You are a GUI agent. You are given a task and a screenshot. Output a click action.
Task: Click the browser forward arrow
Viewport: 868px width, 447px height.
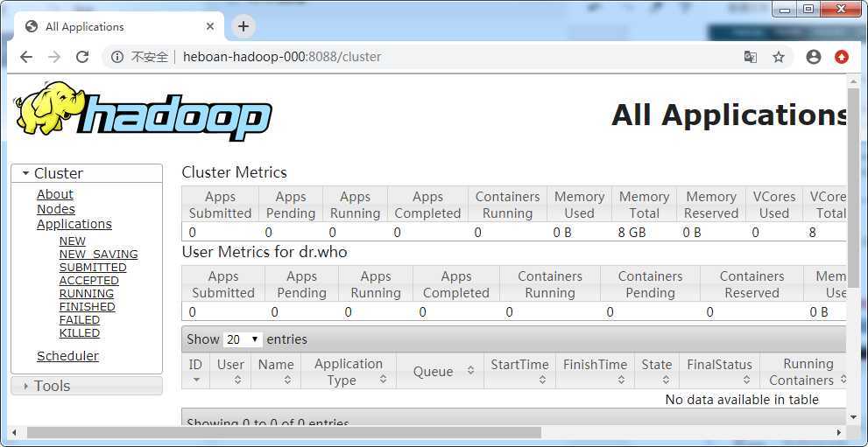tap(54, 57)
